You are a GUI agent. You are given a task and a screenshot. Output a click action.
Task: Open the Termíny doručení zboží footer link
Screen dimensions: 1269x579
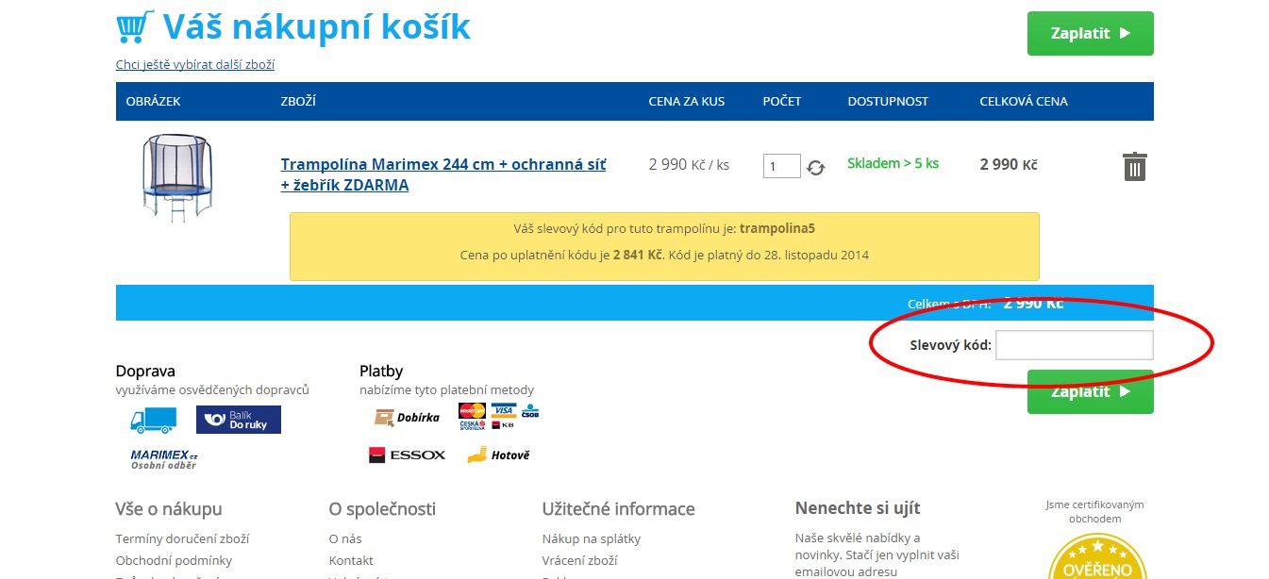182,539
